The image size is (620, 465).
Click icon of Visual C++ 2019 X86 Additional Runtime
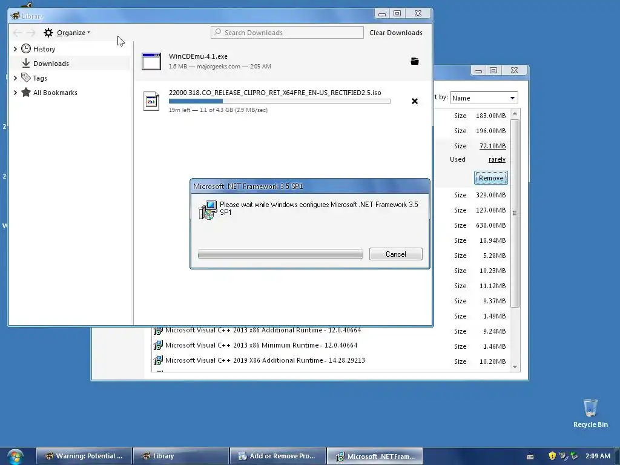click(x=158, y=360)
